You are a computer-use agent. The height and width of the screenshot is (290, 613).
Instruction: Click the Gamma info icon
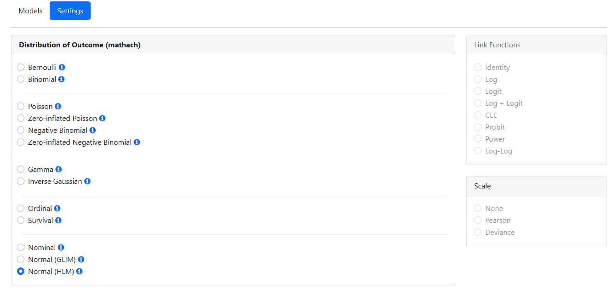(x=58, y=170)
